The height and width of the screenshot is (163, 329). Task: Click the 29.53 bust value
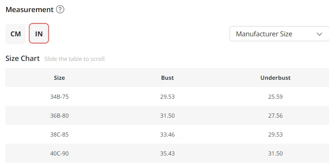click(x=167, y=97)
